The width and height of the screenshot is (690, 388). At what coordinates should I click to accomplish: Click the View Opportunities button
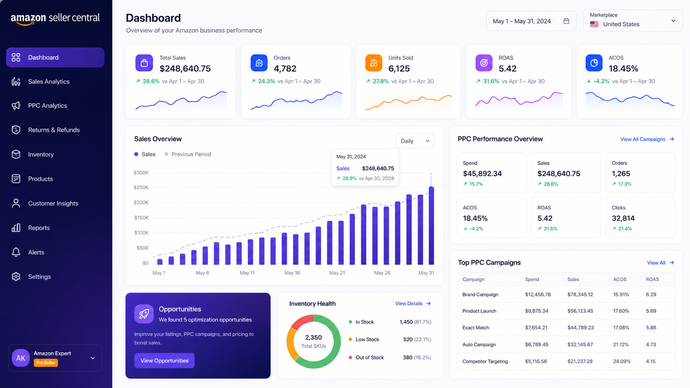[164, 361]
